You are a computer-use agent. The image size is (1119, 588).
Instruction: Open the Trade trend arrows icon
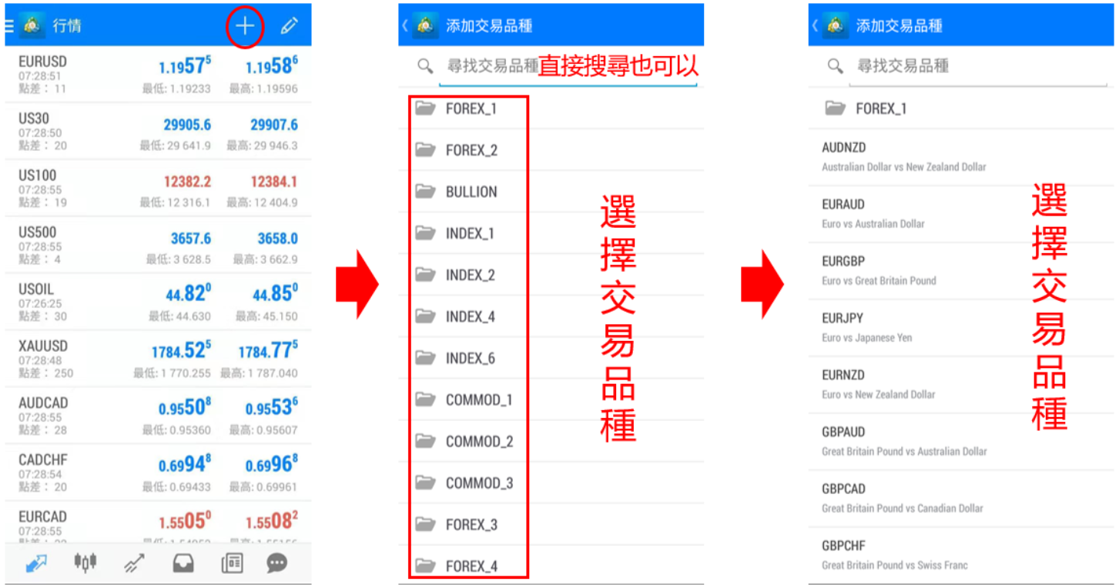tap(134, 563)
